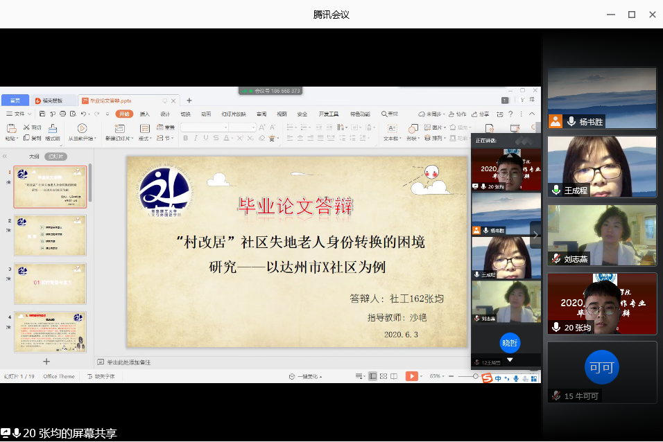Open the 设计 ribbon tab

click(x=165, y=114)
